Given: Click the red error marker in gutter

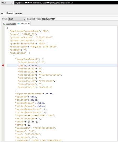Looking at the screenshot, I should [3, 65].
